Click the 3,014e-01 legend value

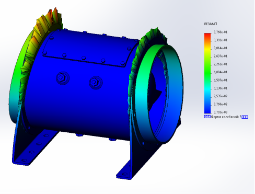[x=221, y=48]
